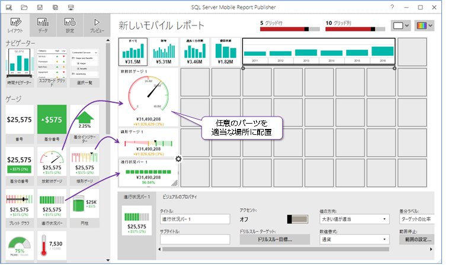Click the resize grip on 進行状況バー 1
Viewport: 474px width, 265px height.
coord(175,183)
